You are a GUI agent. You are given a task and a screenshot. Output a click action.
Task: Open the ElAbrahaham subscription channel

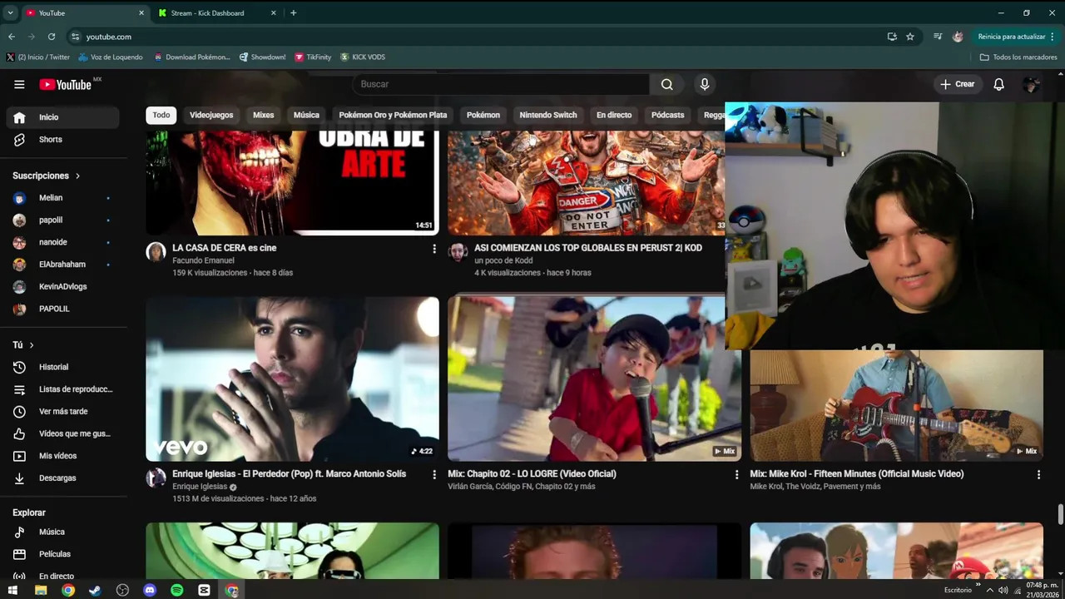coord(63,265)
